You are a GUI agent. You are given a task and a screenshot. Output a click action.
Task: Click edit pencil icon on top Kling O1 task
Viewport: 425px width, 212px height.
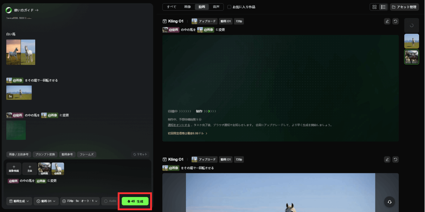coord(387,21)
